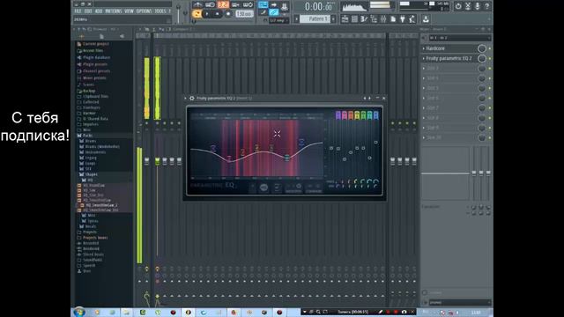Click the yellow band color tab in EQ

(357, 115)
